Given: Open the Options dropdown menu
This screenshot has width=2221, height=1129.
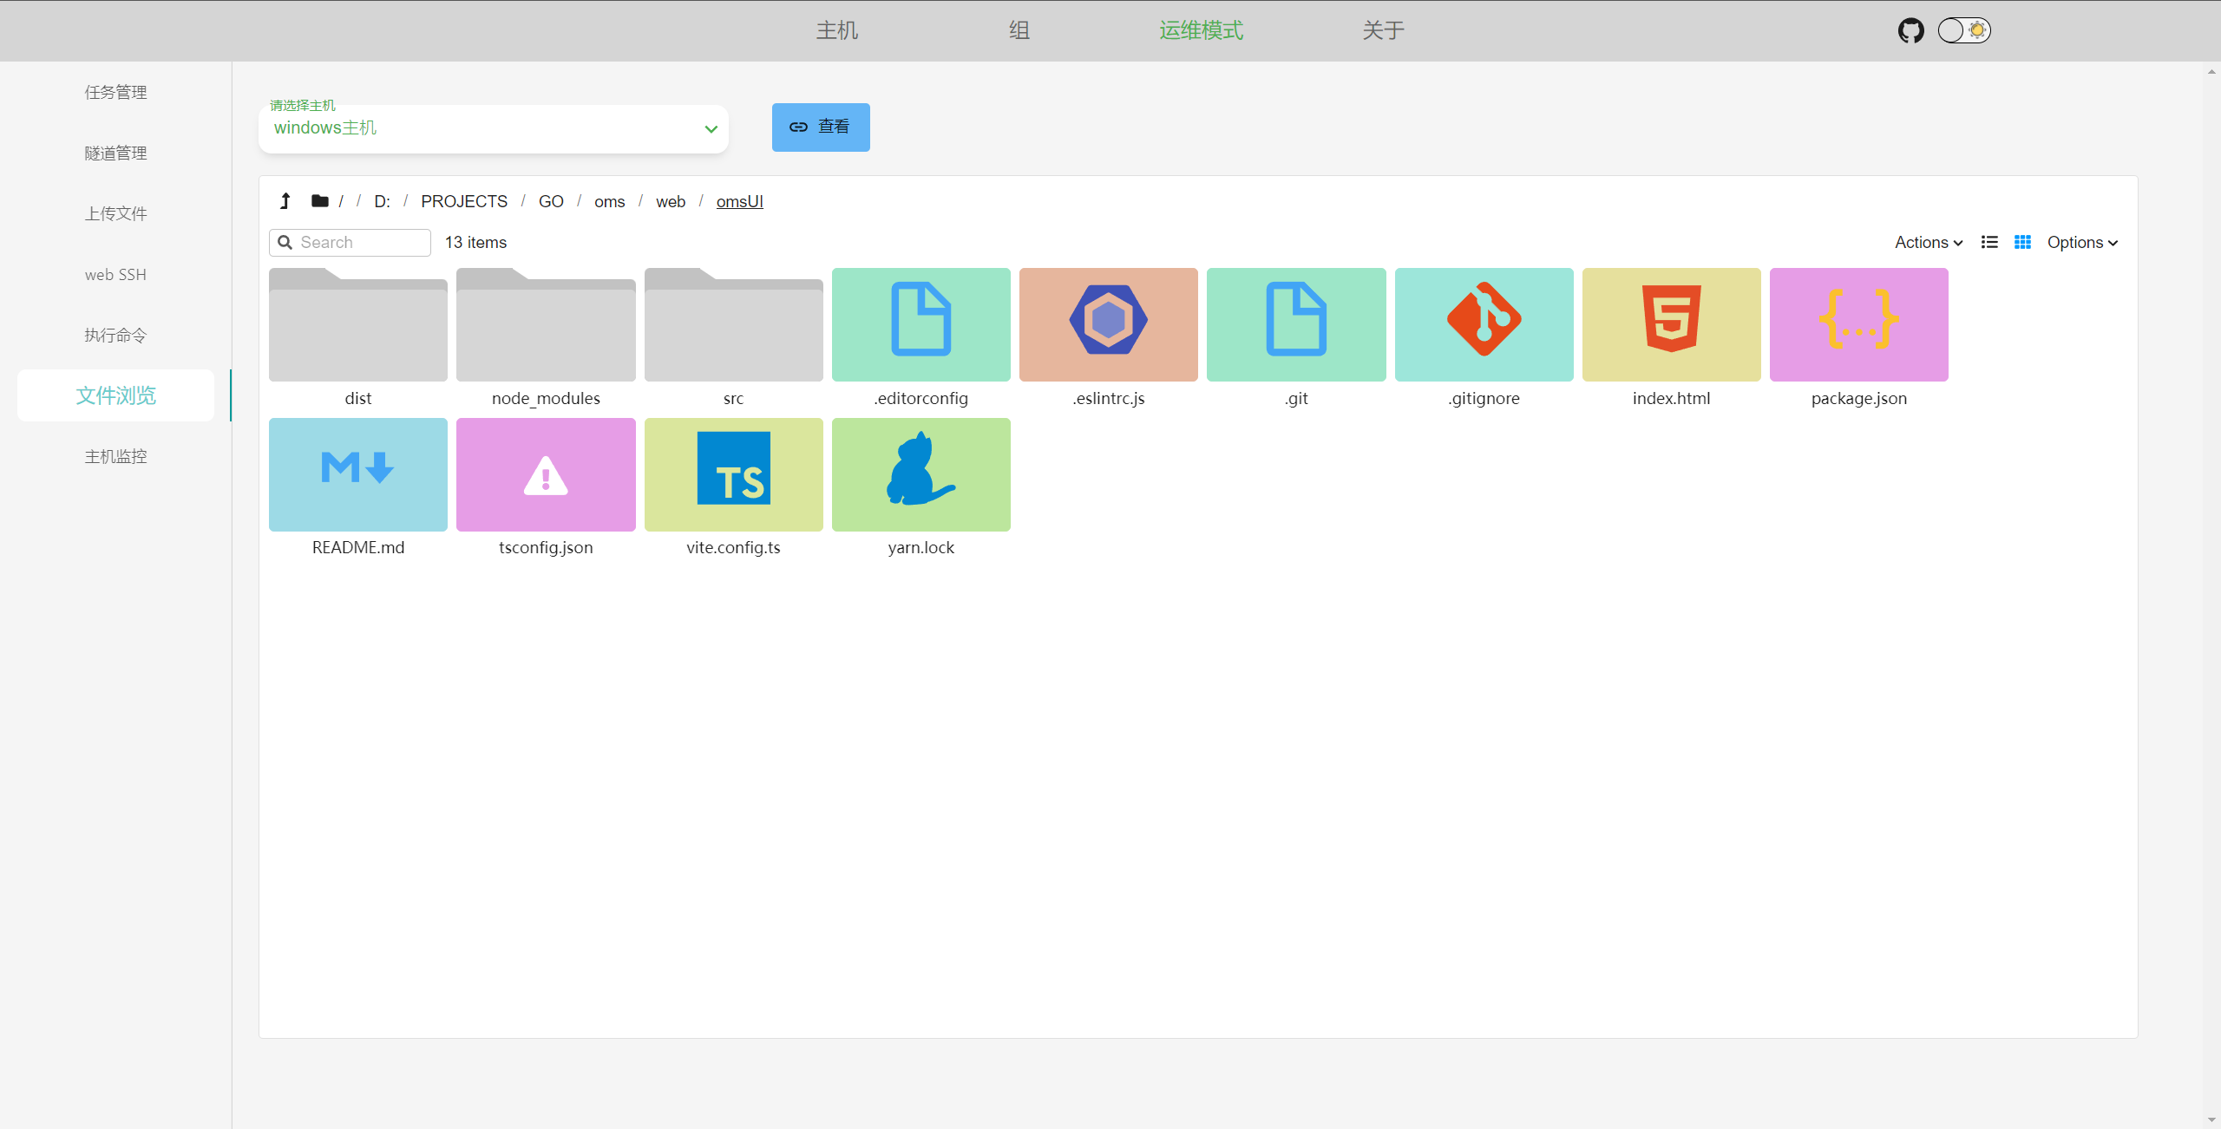Looking at the screenshot, I should pos(2082,242).
